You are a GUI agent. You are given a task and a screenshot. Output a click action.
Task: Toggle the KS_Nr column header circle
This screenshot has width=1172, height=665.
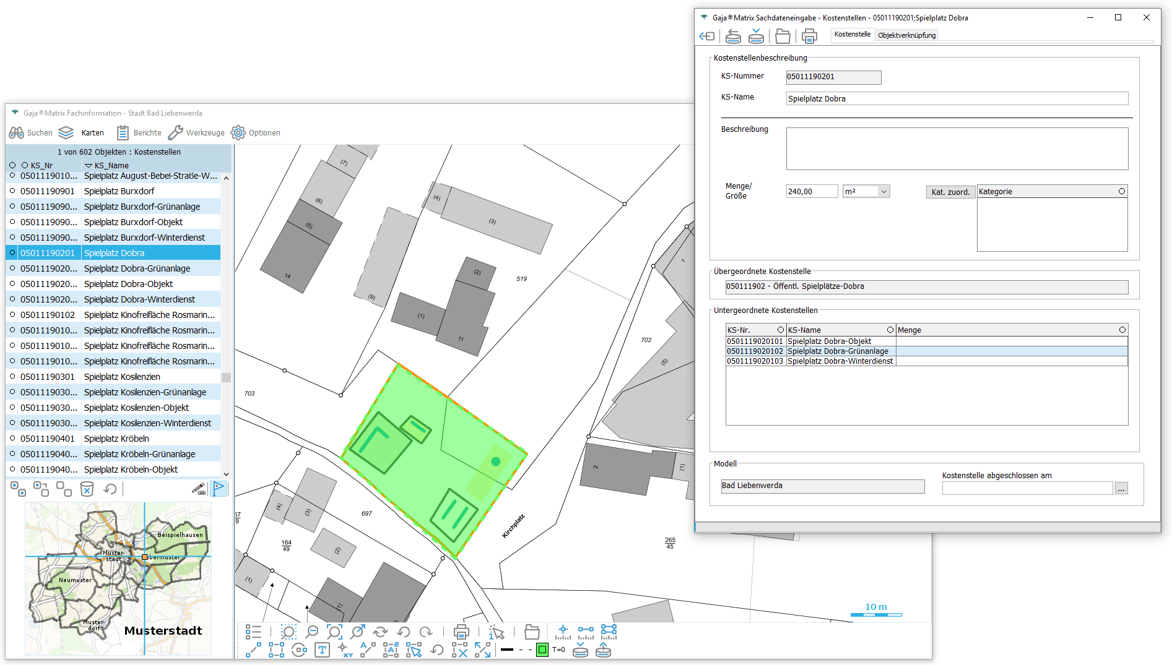pos(25,165)
